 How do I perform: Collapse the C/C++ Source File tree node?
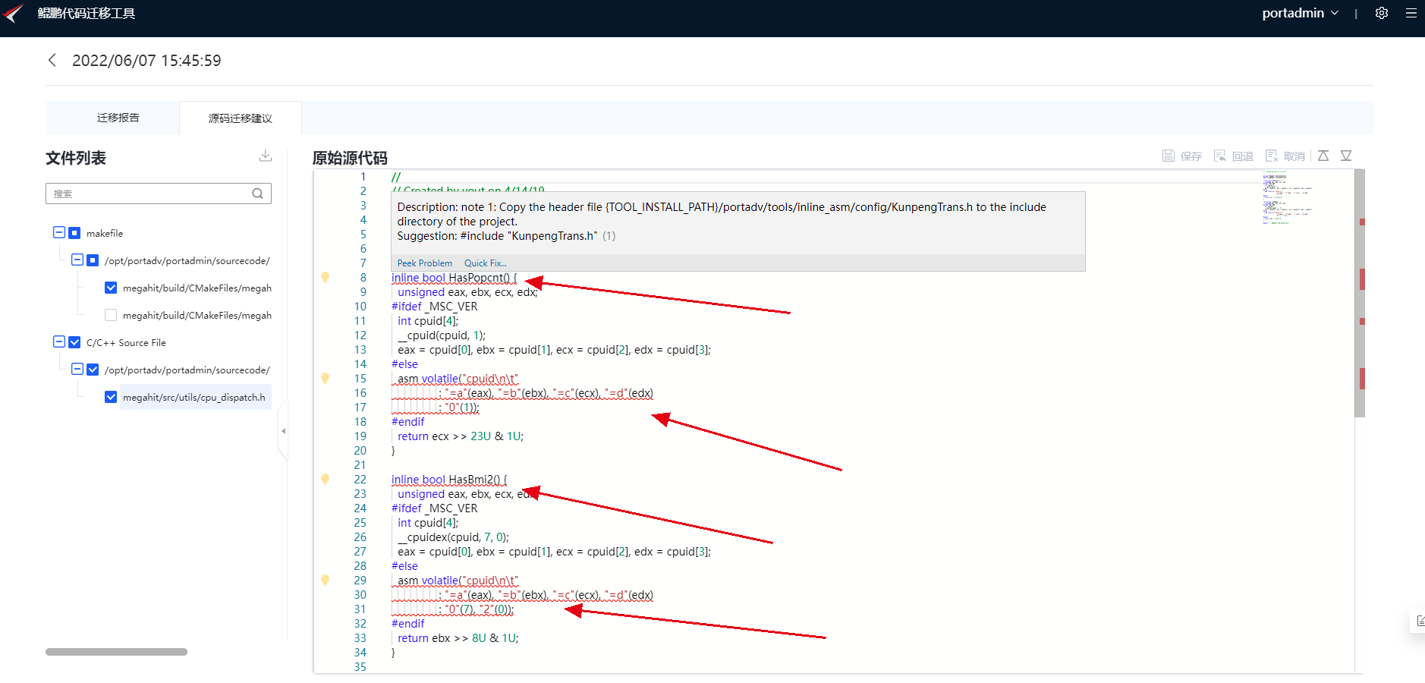(x=59, y=341)
